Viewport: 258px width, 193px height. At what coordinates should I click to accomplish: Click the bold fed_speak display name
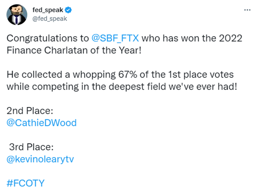[x=48, y=11]
